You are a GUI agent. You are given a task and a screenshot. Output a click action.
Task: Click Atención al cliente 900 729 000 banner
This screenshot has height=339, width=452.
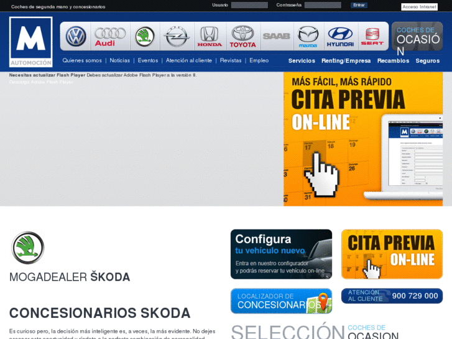pos(392,295)
